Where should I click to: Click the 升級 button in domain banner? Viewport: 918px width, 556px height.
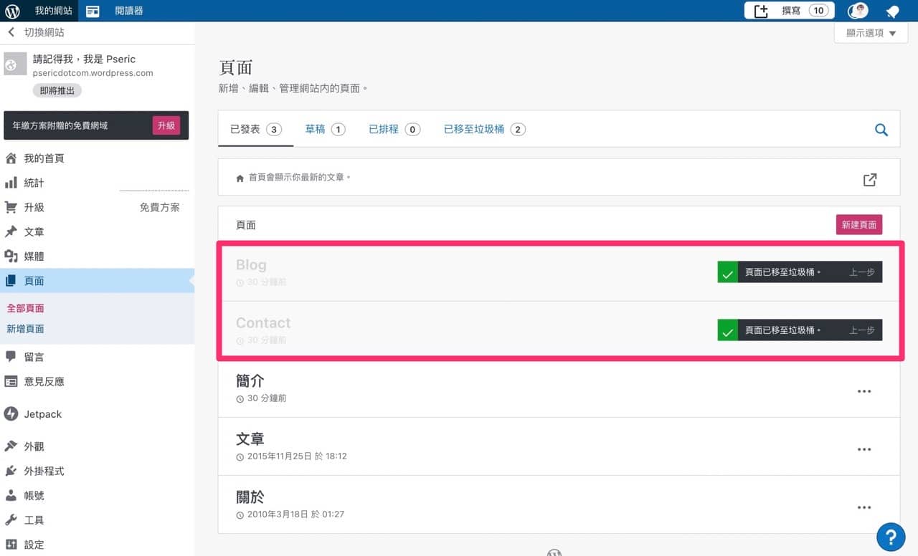(166, 125)
